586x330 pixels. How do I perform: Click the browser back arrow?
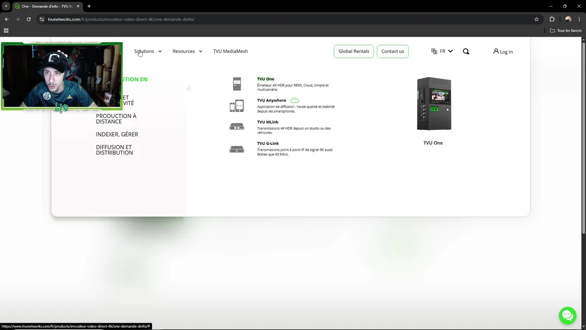[6, 19]
